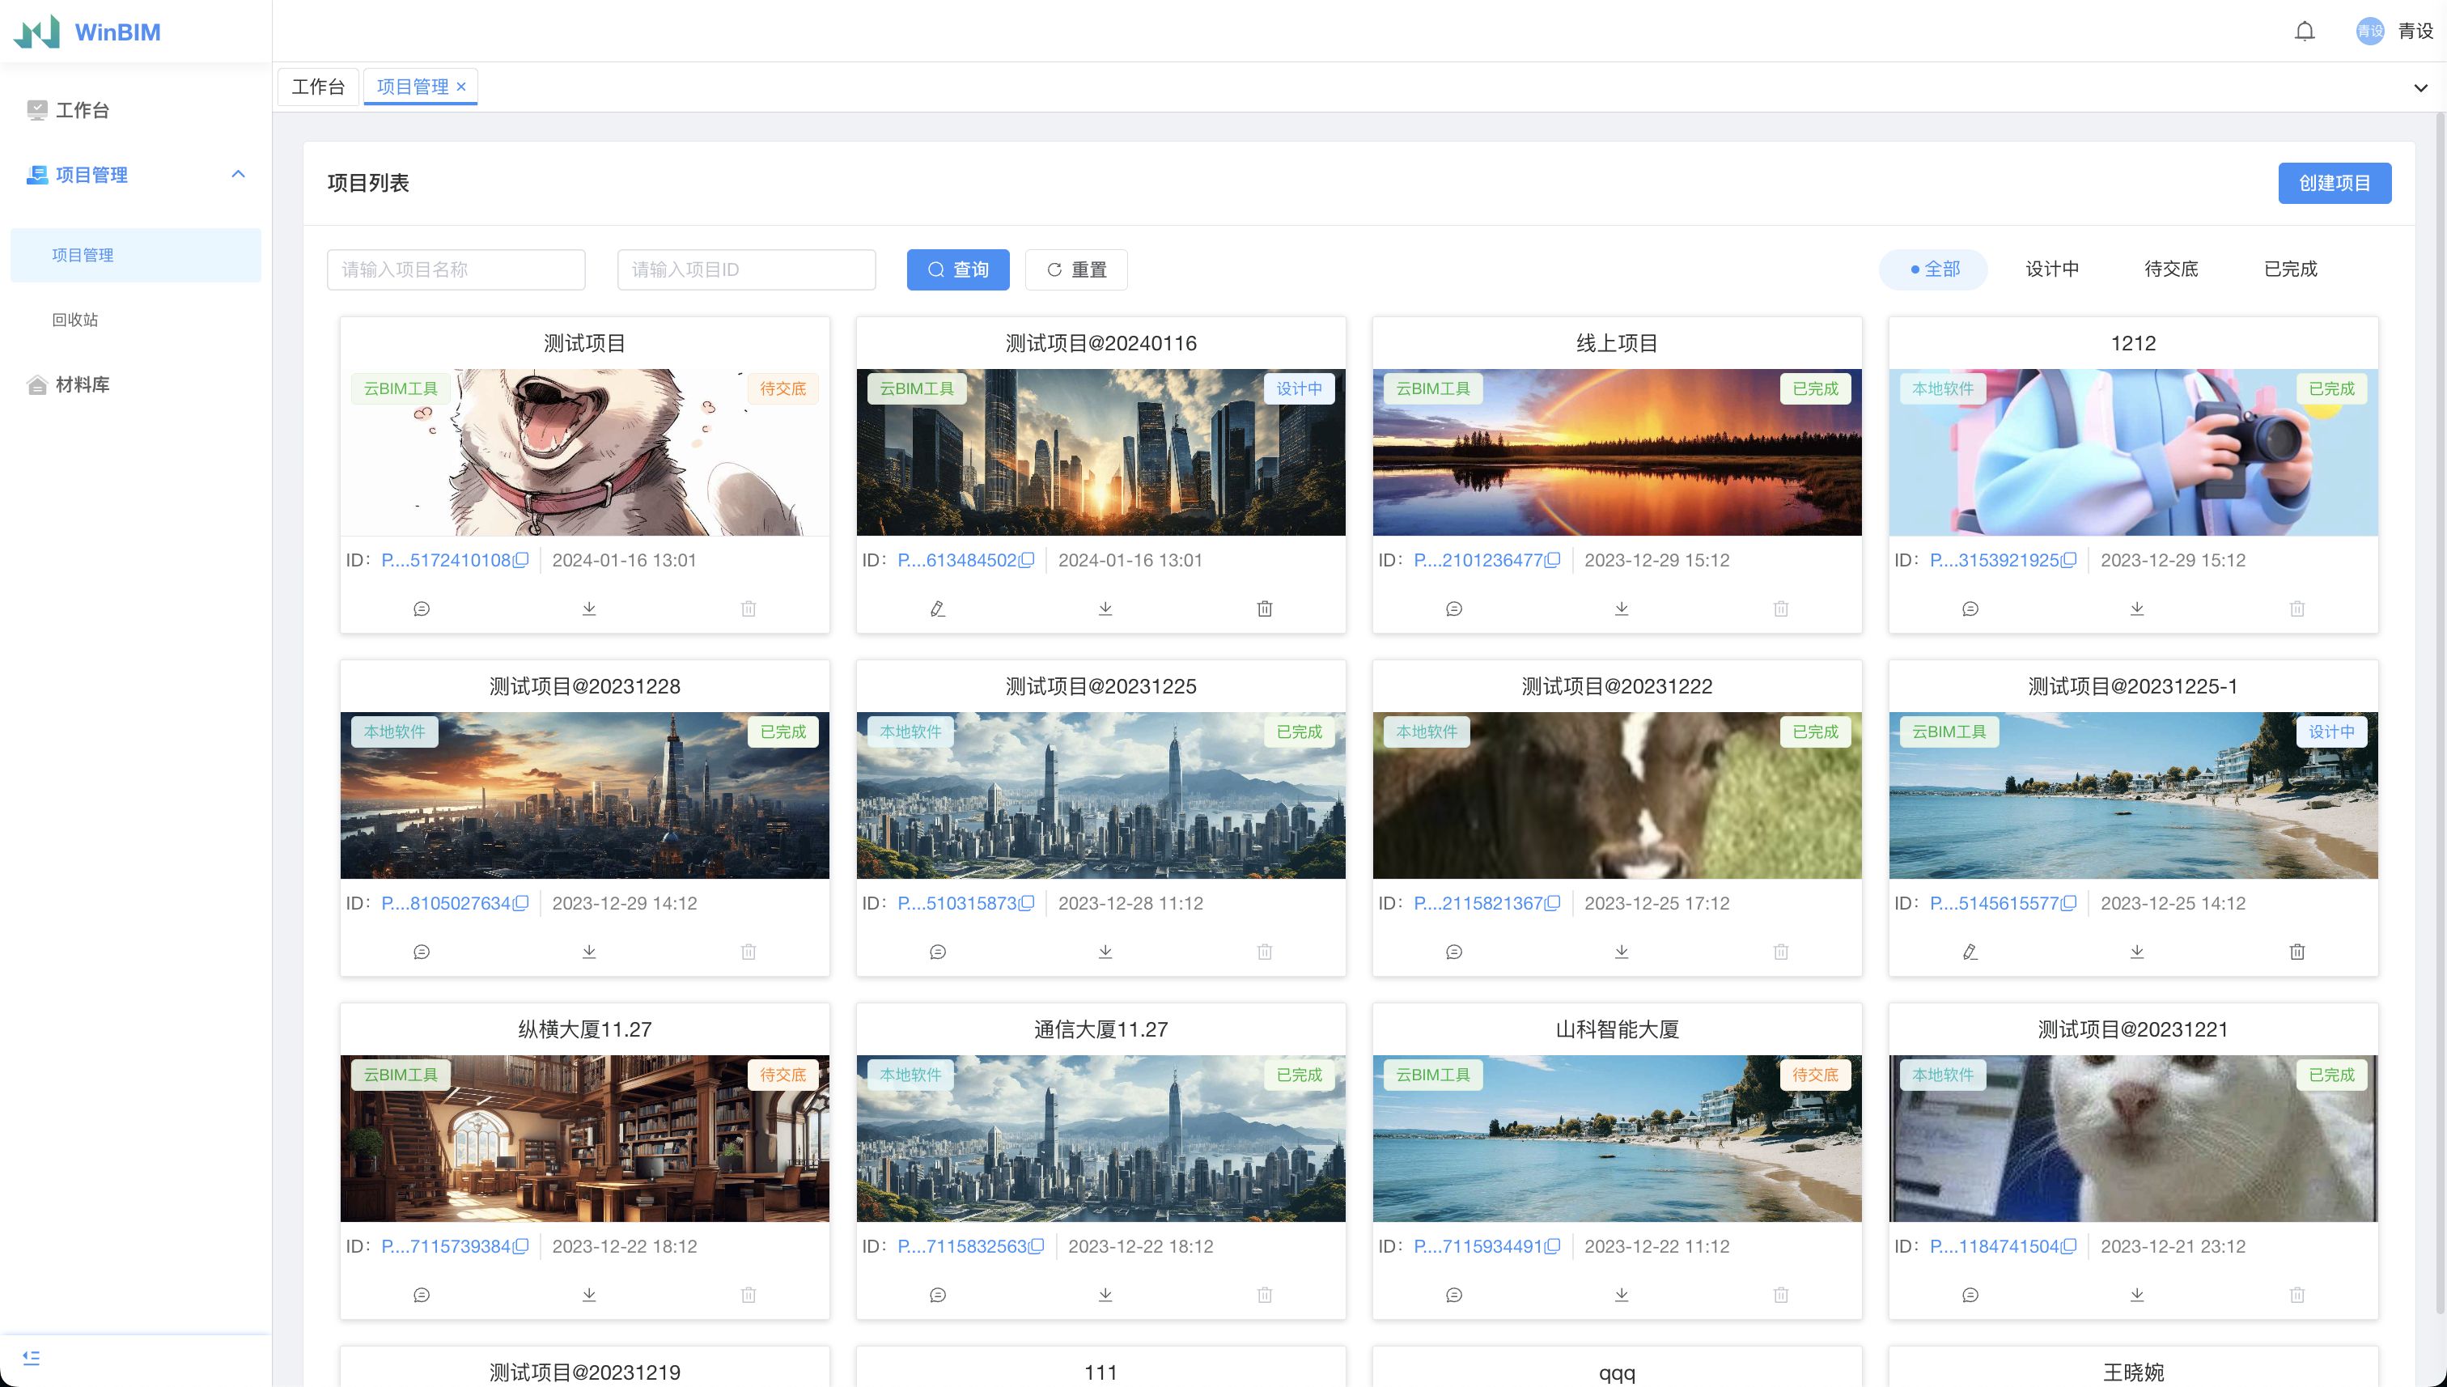
Task: Open comments for 测试项目@20231228
Action: [422, 952]
